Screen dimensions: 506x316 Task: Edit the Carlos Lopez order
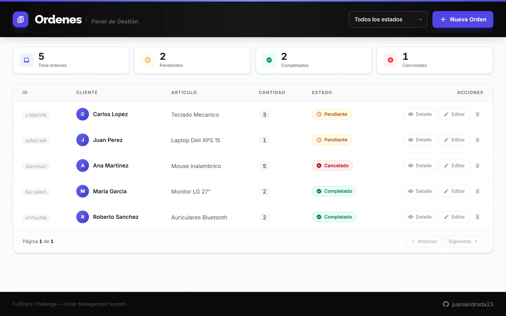454,114
